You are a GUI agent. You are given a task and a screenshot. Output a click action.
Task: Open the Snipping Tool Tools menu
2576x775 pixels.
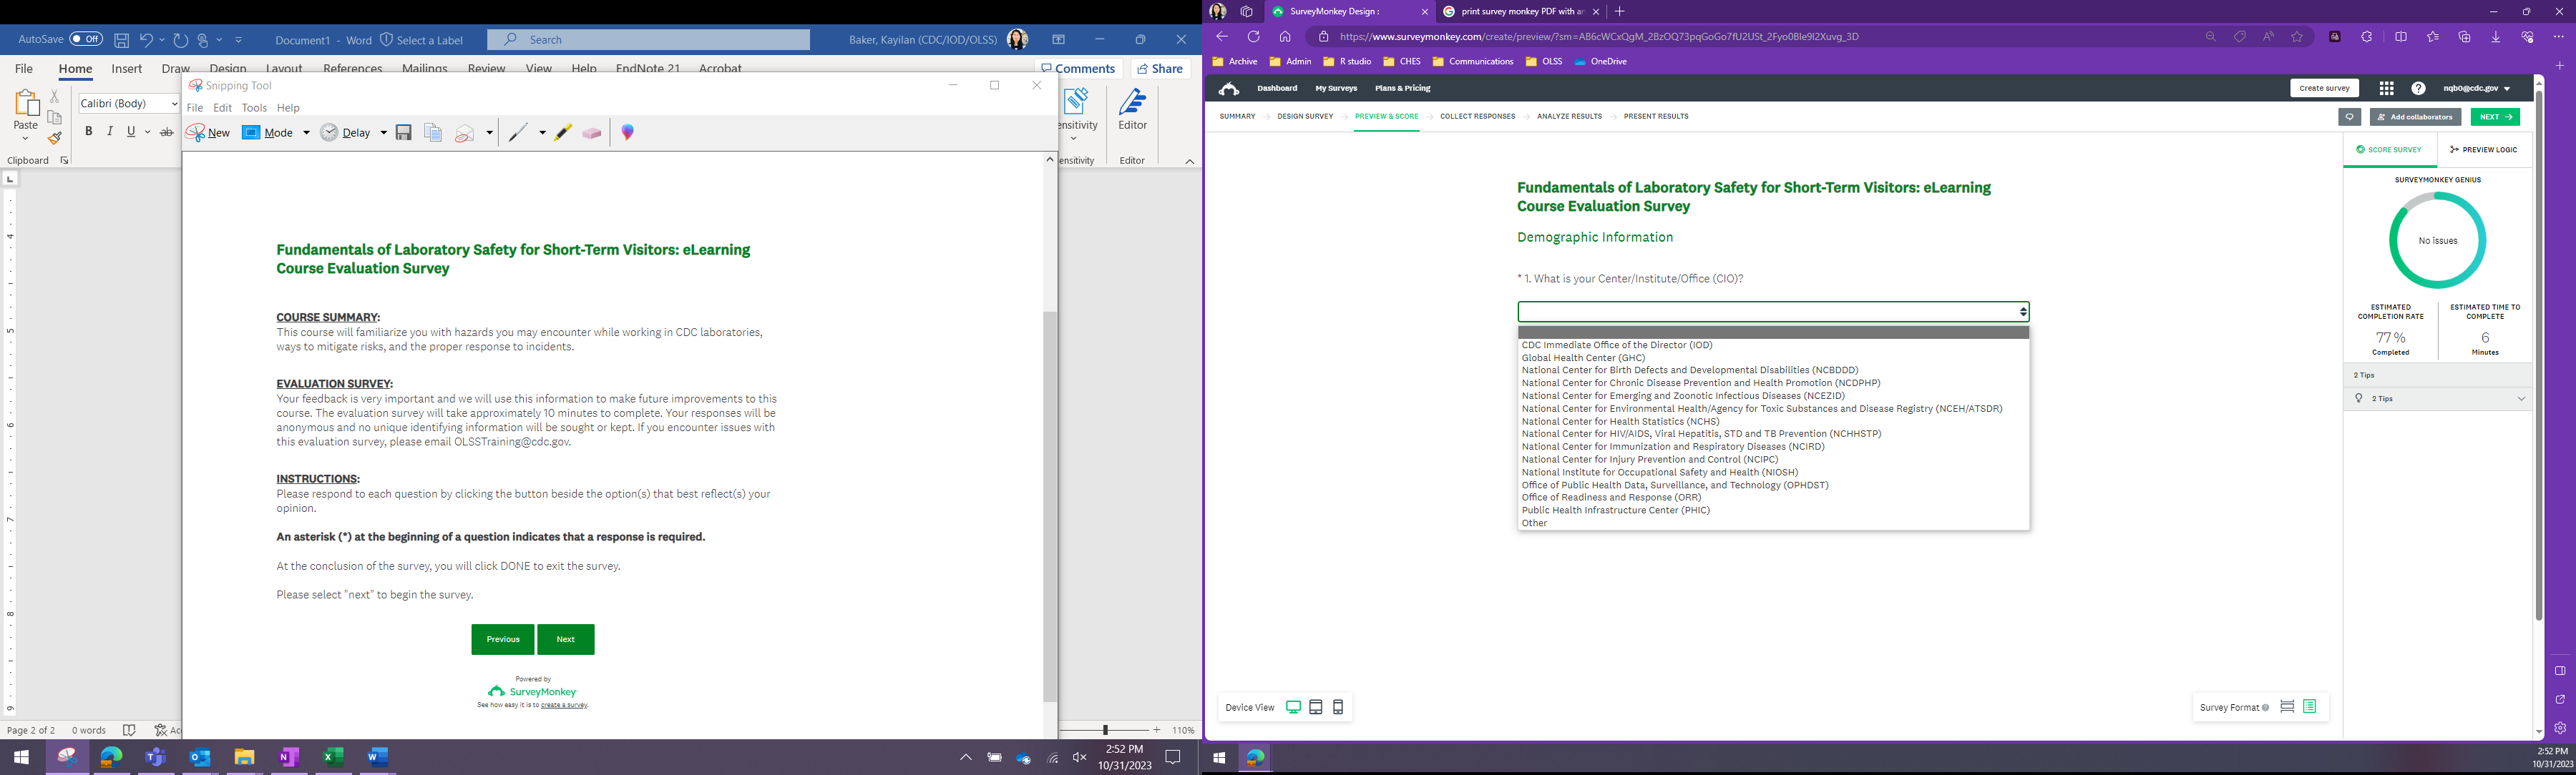click(254, 108)
